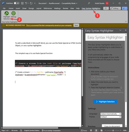Viewport: 129px width, 132px height.
Task: Open the Customize Quick Access Toolbar dropdown
Action: [35, 3]
